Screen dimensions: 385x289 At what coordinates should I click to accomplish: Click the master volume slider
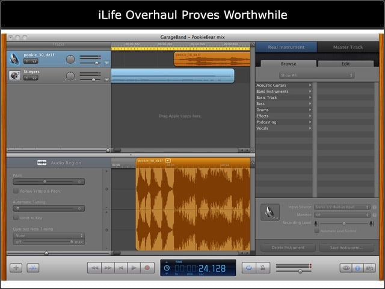click(294, 272)
